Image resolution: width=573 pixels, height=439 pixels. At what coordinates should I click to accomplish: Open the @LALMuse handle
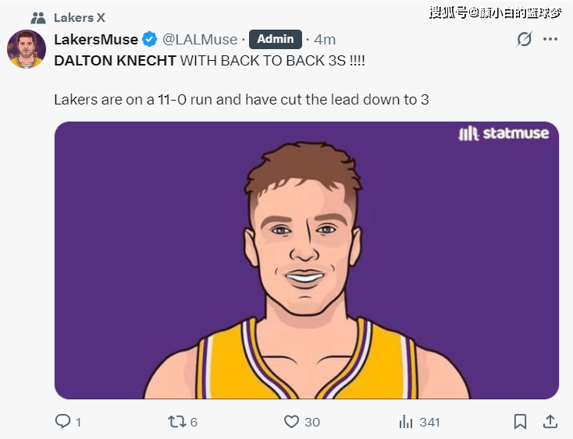coord(200,39)
